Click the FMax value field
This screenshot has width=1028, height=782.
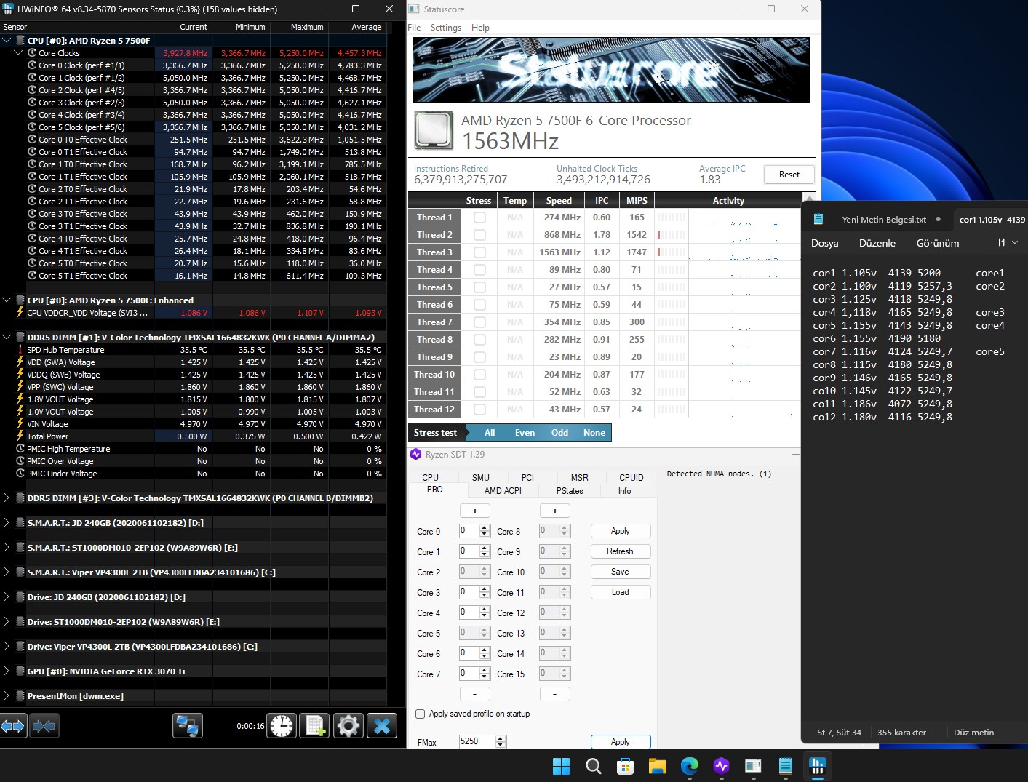(477, 742)
